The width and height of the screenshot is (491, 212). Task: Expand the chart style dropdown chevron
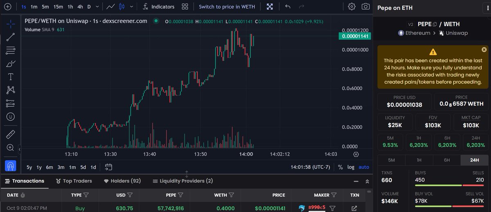131,7
